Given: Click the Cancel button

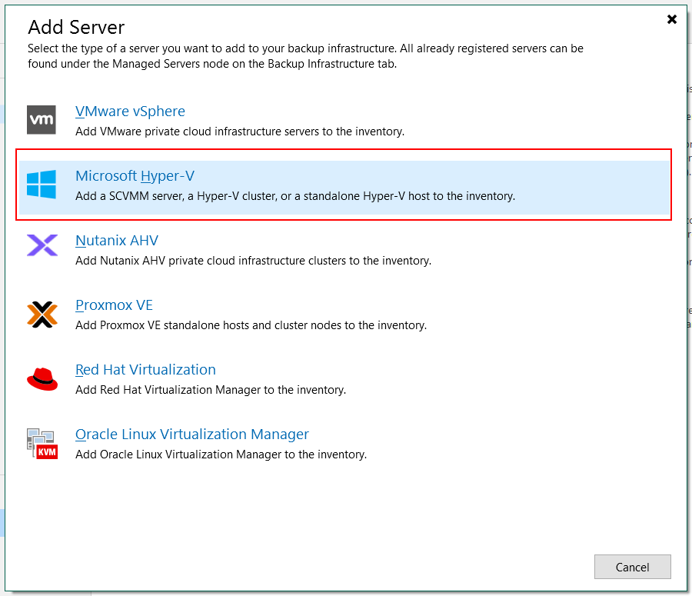Looking at the screenshot, I should [633, 567].
